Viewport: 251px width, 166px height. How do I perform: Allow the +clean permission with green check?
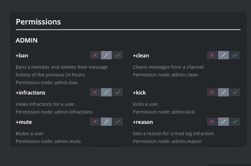(x=235, y=55)
